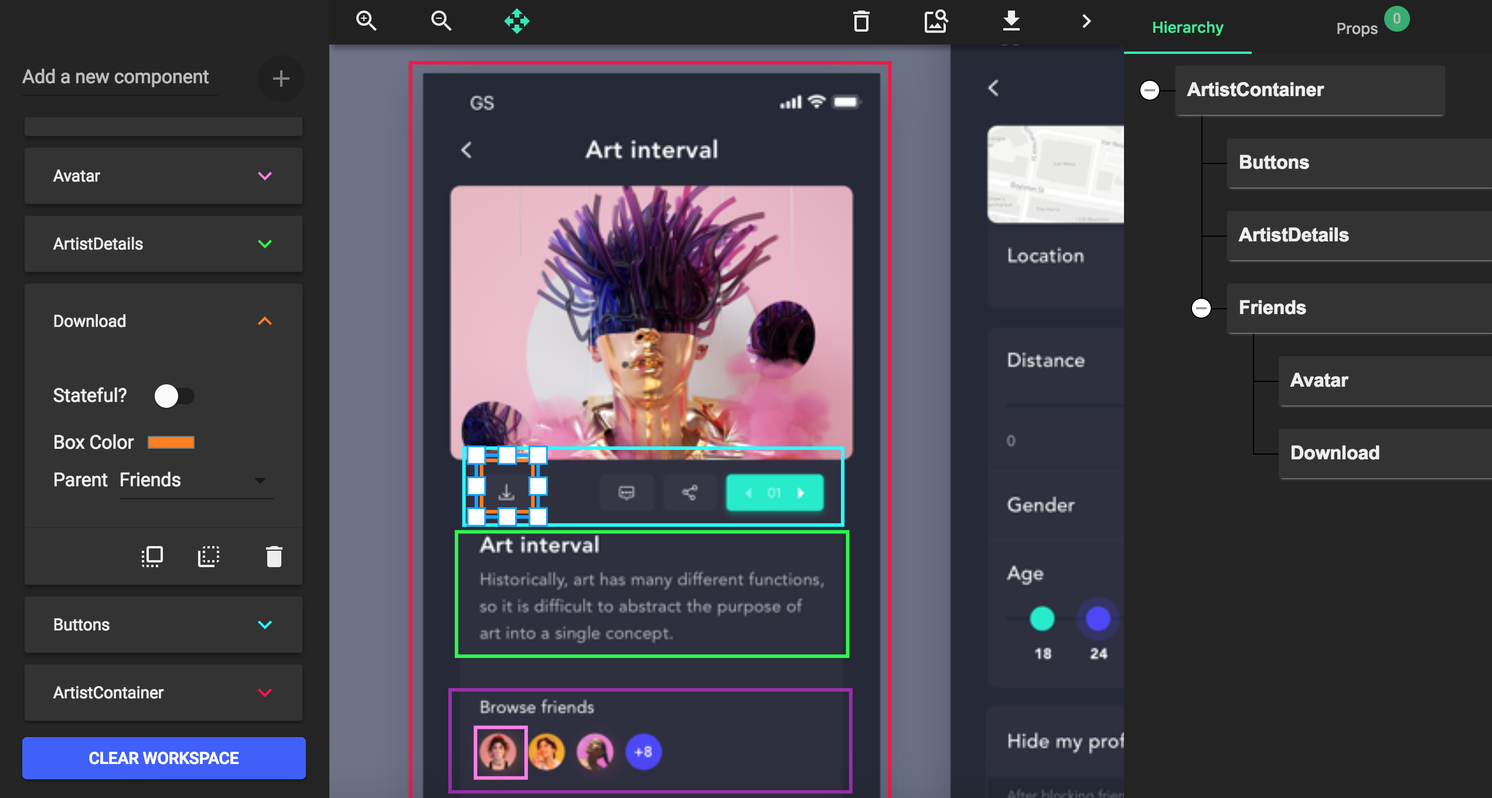This screenshot has width=1492, height=798.
Task: Open the orange Box Color swatch
Action: [171, 442]
